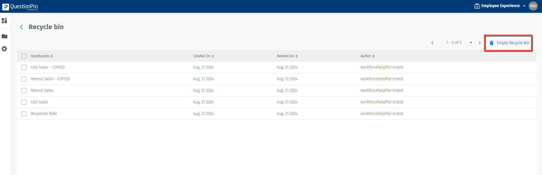Click the Empty Recycle Bin button
542x175 pixels.
pyautogui.click(x=513, y=43)
